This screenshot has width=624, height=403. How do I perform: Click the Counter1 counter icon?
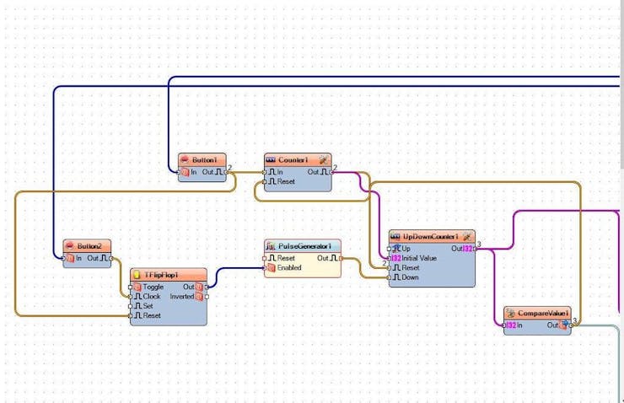click(271, 160)
